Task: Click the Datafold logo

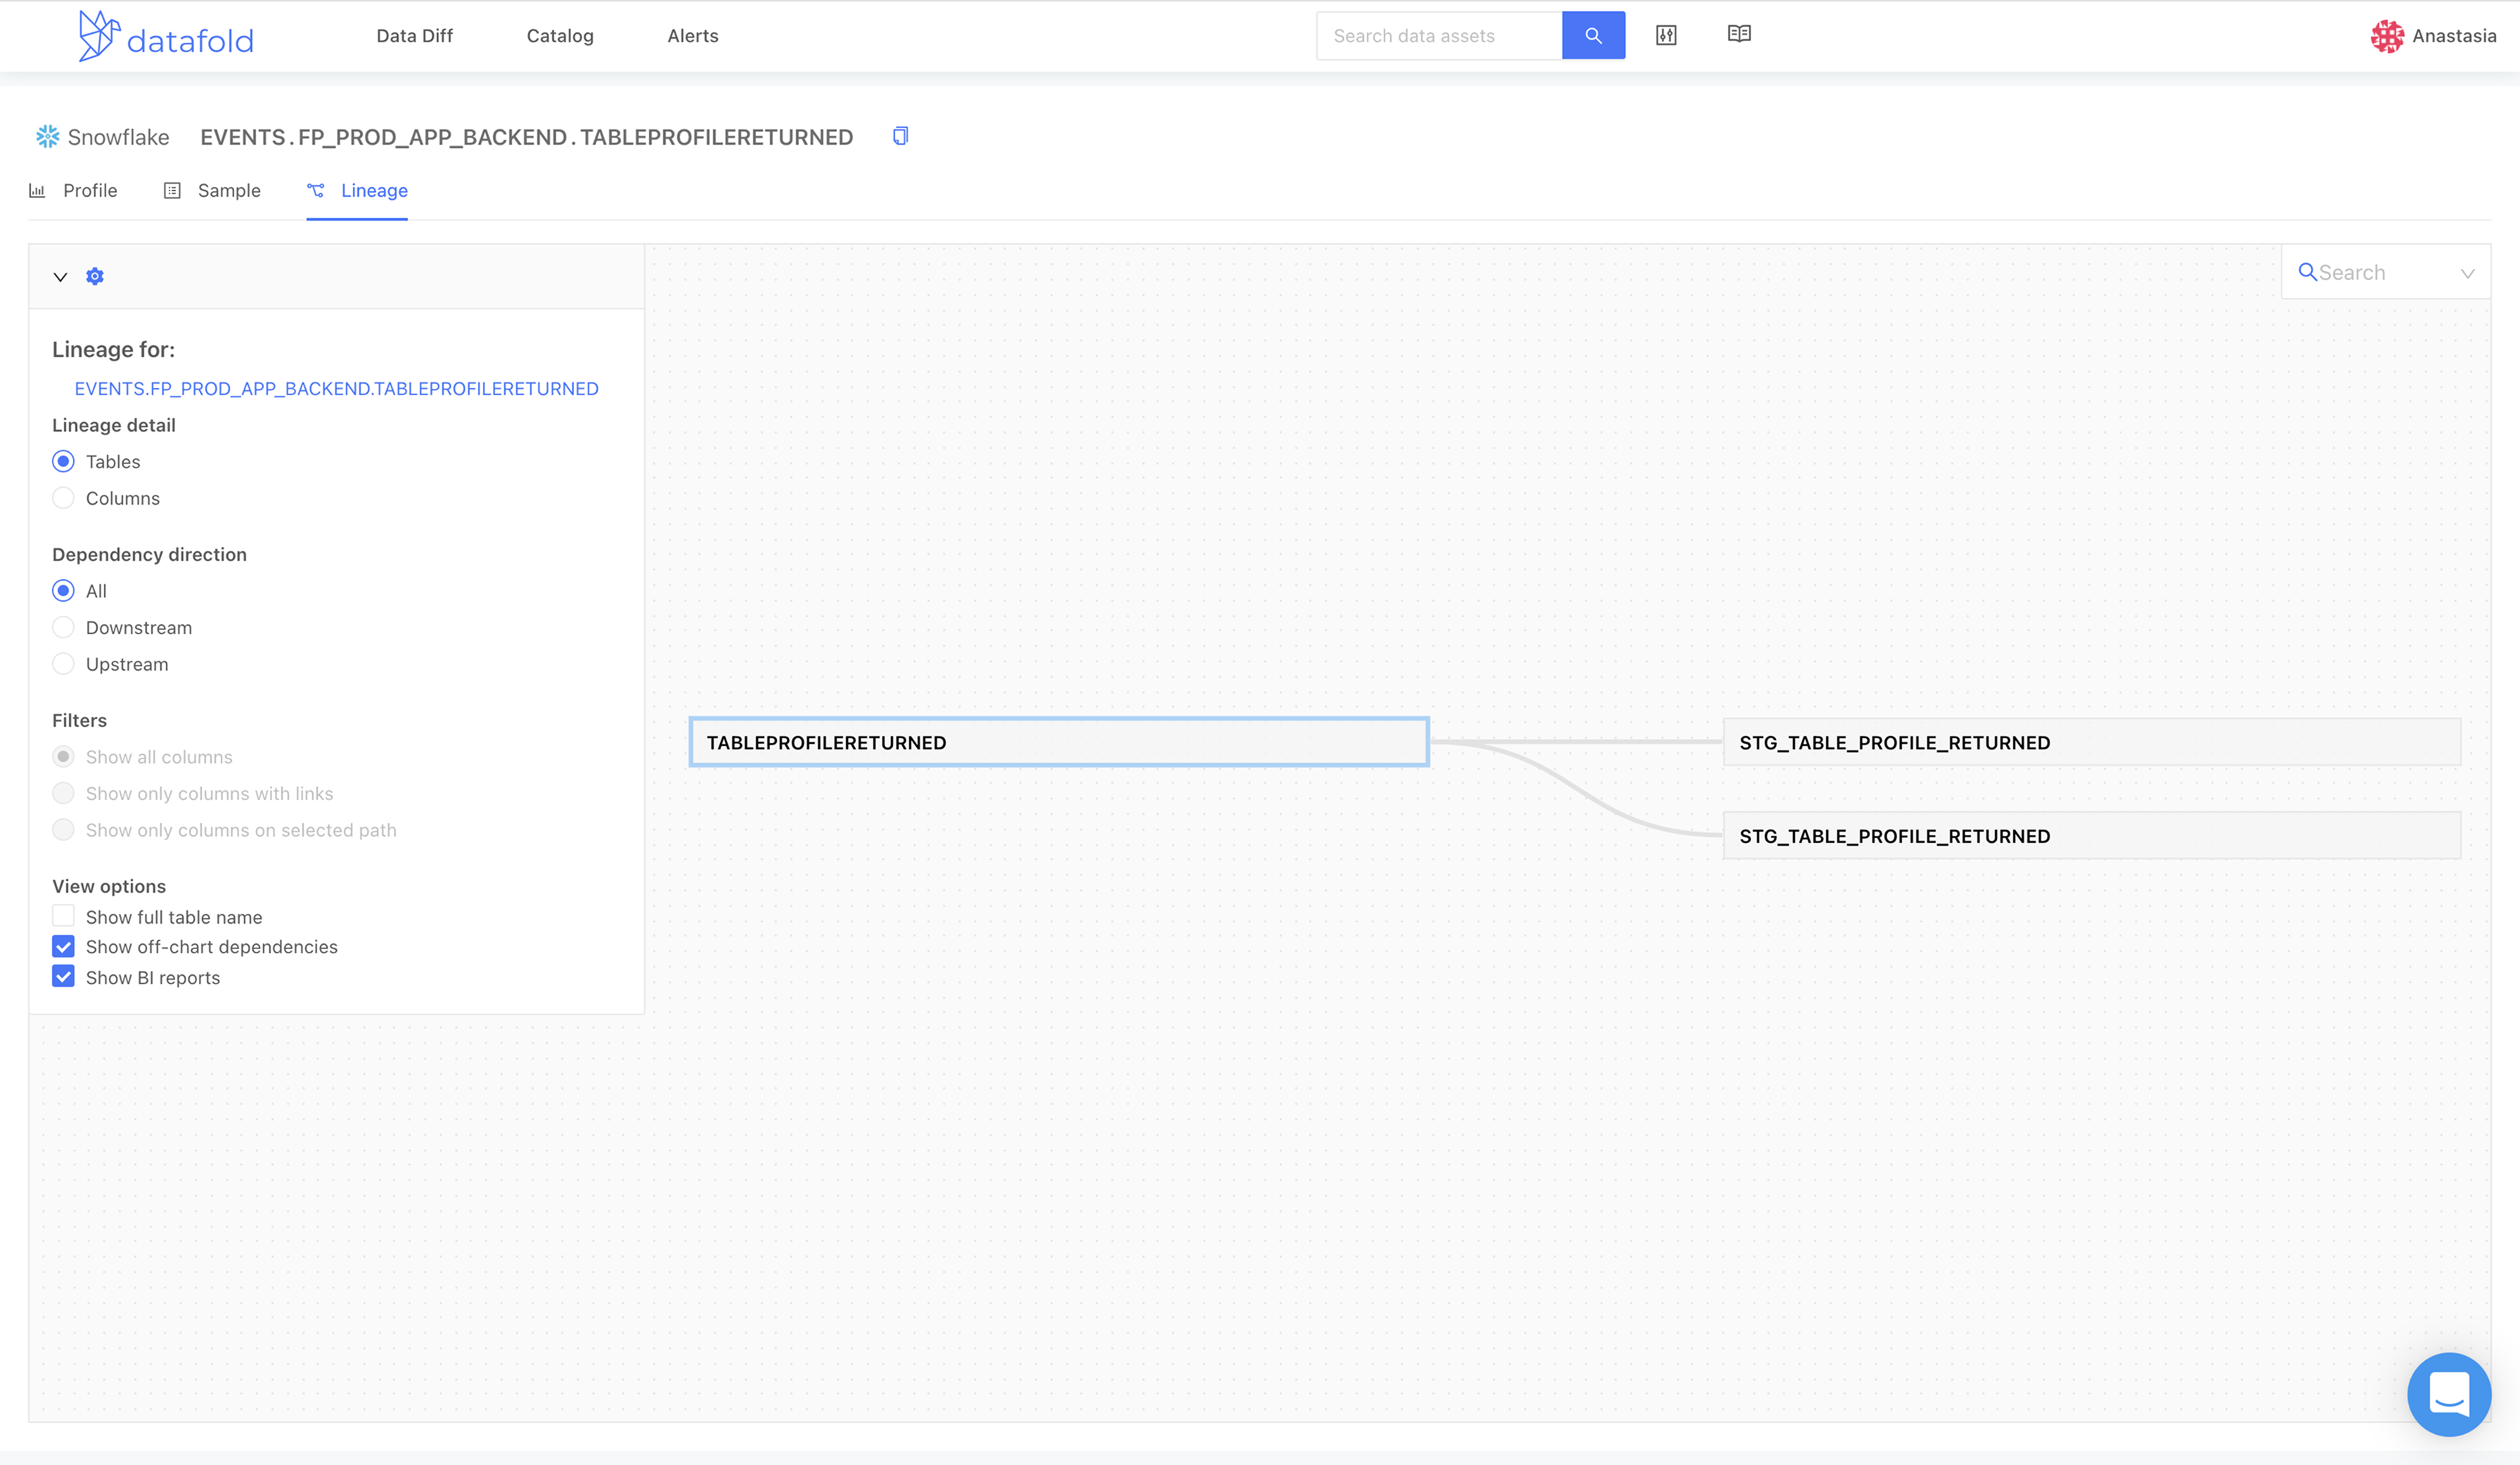Action: tap(166, 36)
